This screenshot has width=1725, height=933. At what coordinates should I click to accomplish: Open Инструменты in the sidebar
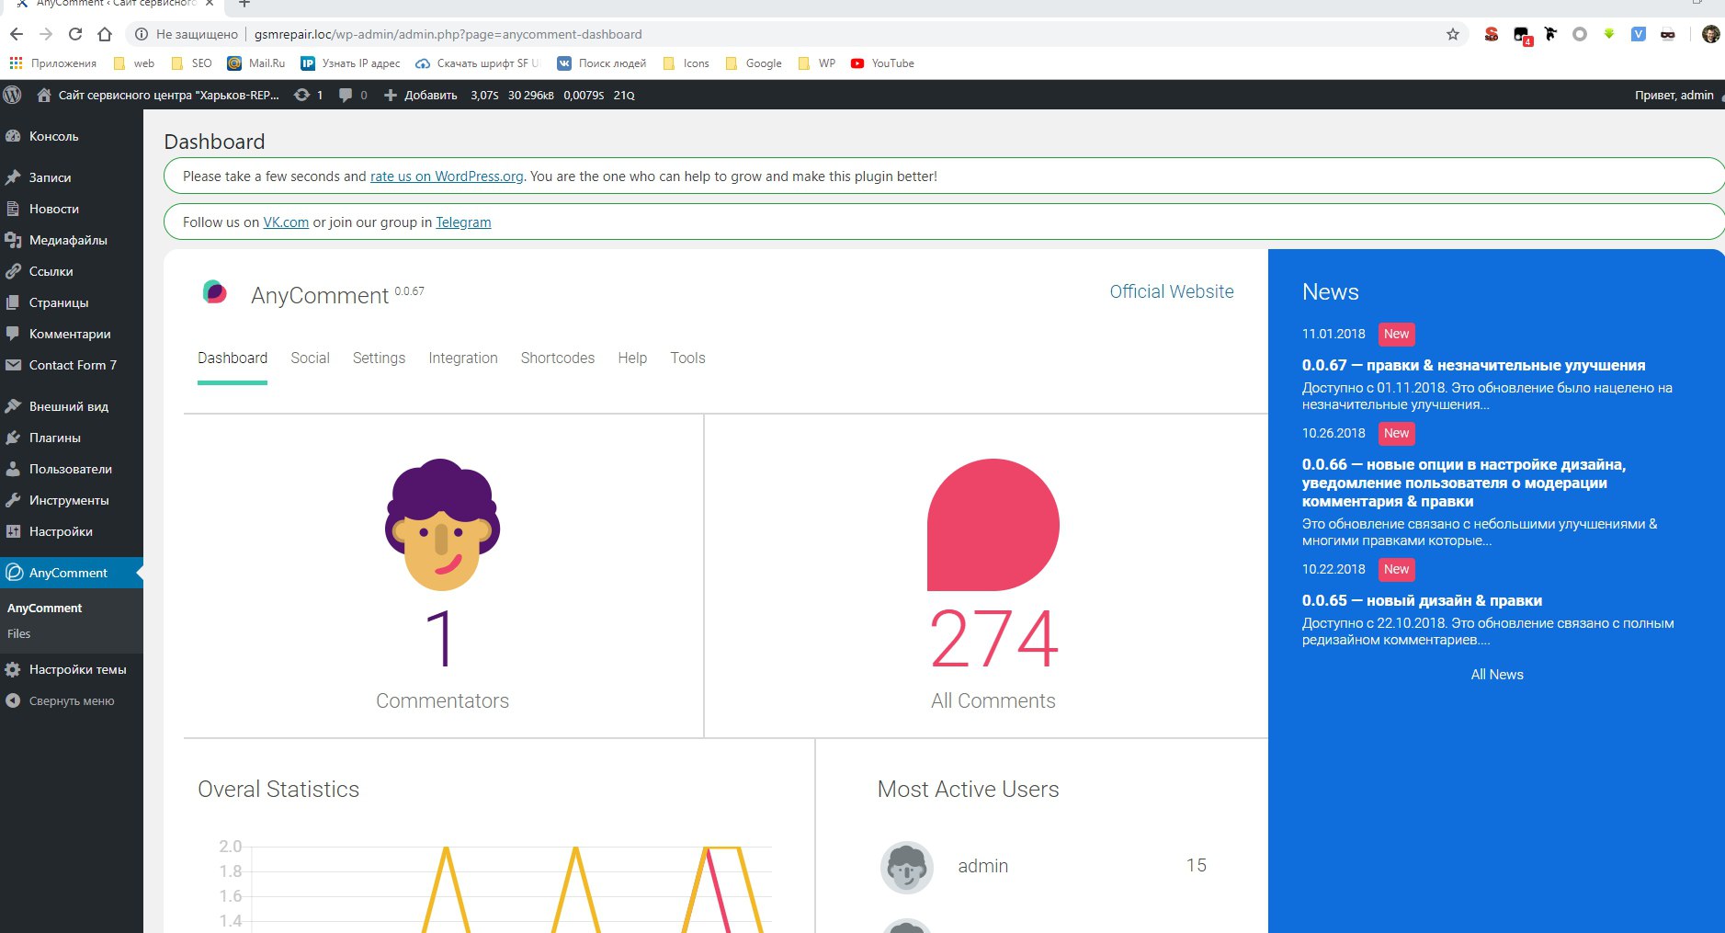pyautogui.click(x=72, y=500)
